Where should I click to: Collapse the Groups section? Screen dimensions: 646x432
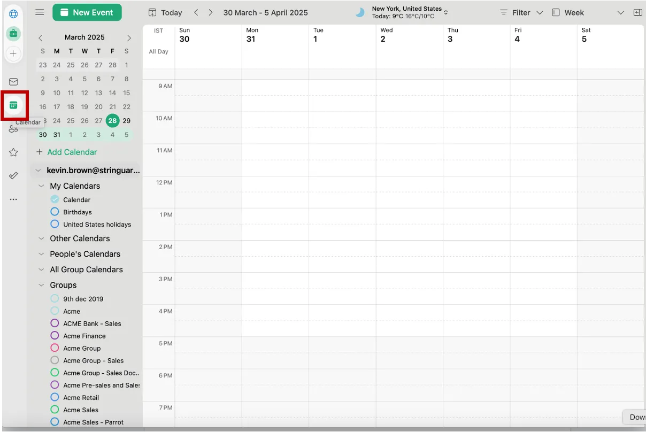point(41,285)
